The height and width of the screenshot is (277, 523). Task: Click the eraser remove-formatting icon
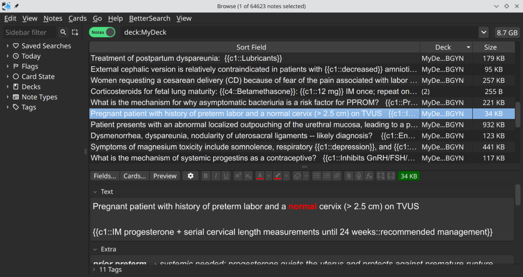pos(297,176)
